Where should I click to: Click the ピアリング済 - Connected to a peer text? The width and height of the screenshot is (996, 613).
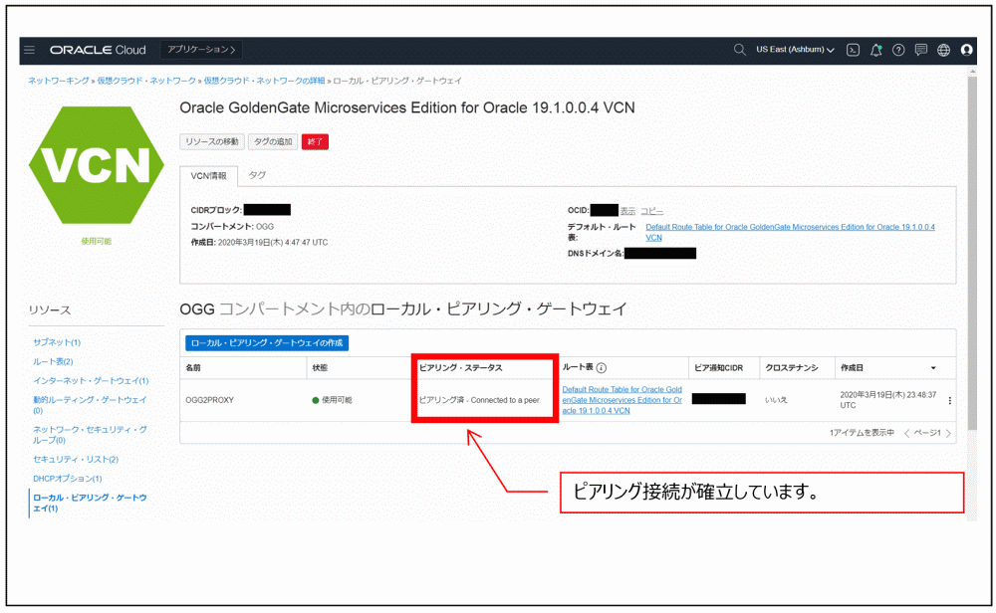point(480,400)
